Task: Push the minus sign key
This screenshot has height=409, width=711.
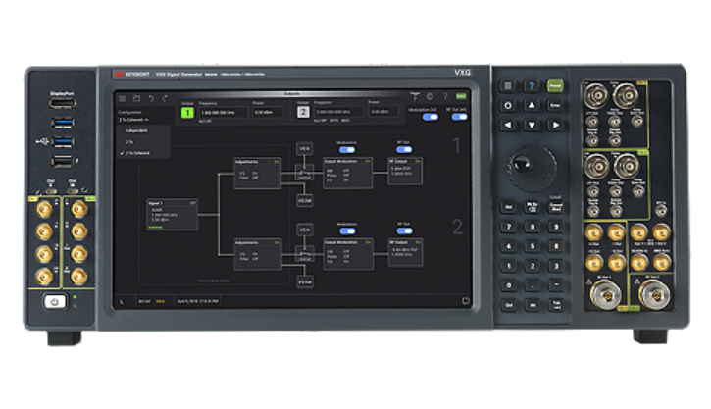Action: tap(556, 285)
